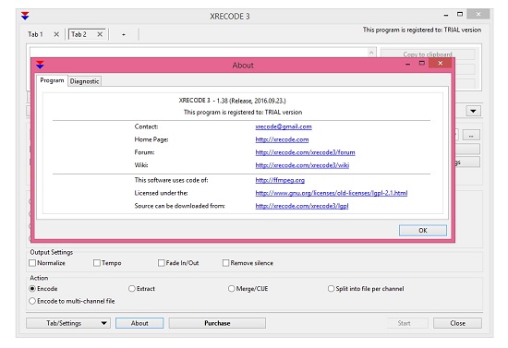Open the http://xrecode.com home page link
508x348 pixels.
coord(282,139)
